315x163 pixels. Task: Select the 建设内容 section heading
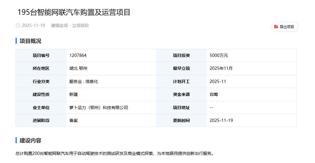pos(31,141)
